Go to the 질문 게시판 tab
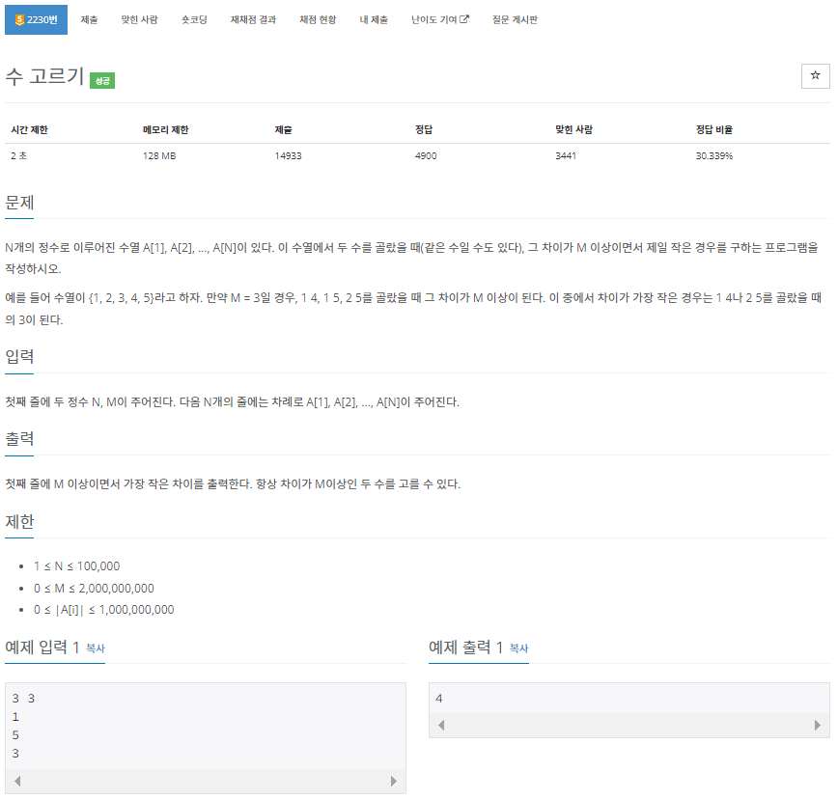838x799 pixels. (x=515, y=19)
